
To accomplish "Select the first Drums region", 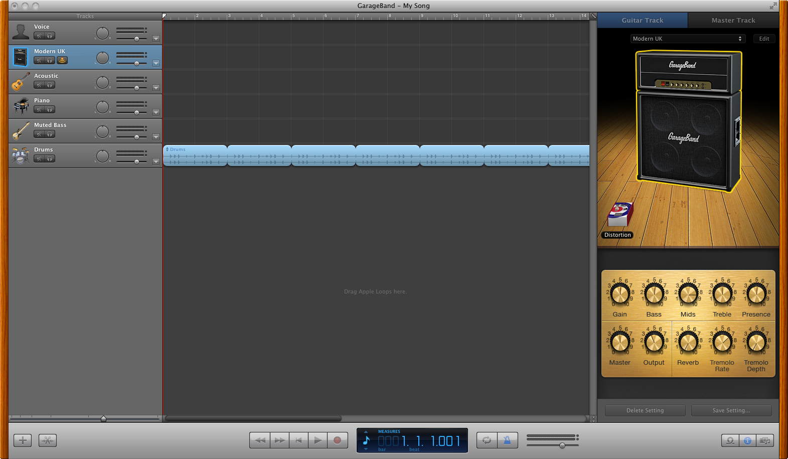I will click(195, 156).
